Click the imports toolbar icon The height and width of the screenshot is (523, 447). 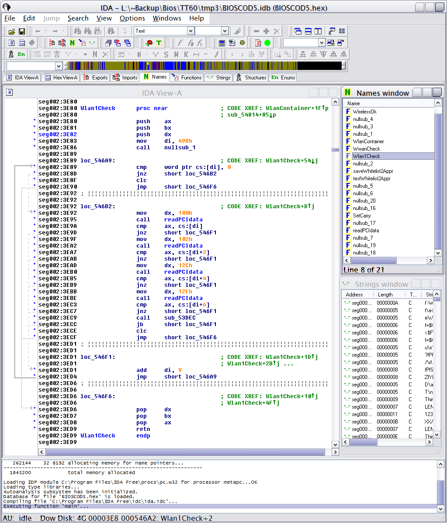click(62, 43)
